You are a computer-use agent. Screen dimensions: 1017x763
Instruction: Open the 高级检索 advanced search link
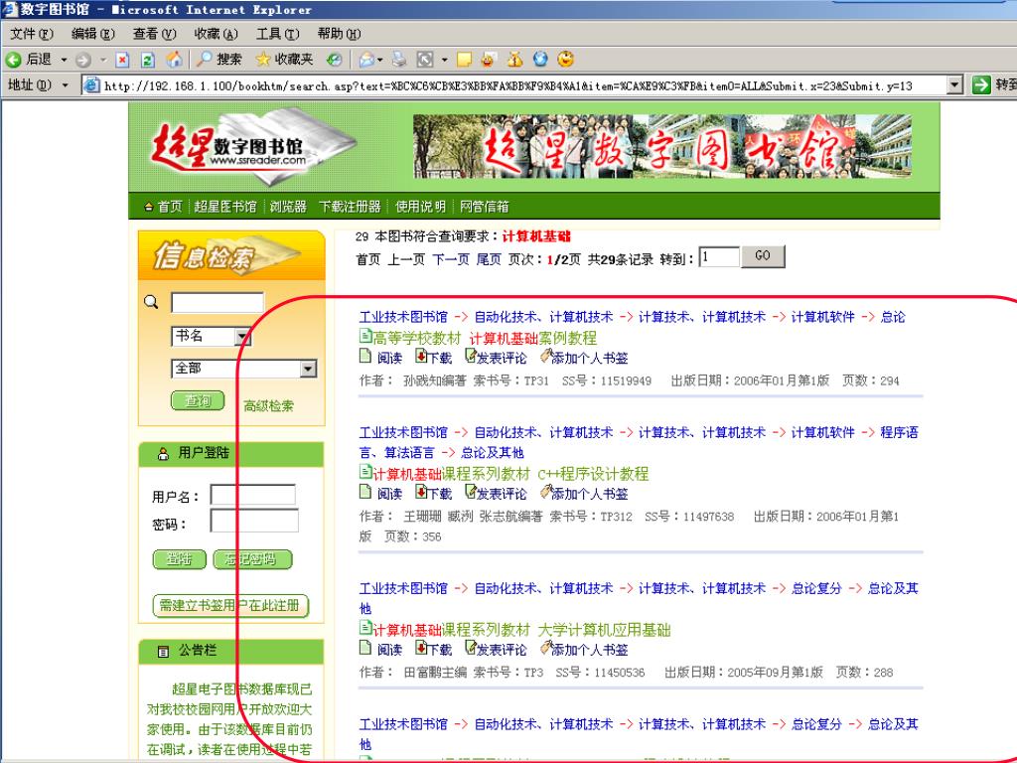(x=268, y=405)
